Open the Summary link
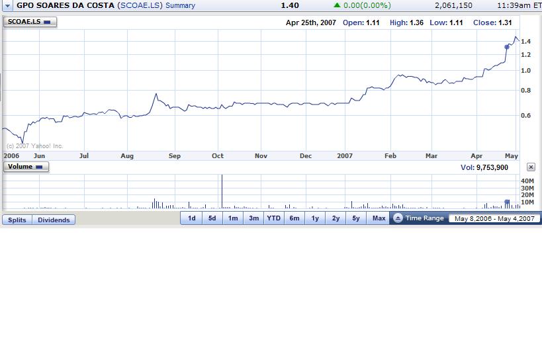 (x=180, y=5)
